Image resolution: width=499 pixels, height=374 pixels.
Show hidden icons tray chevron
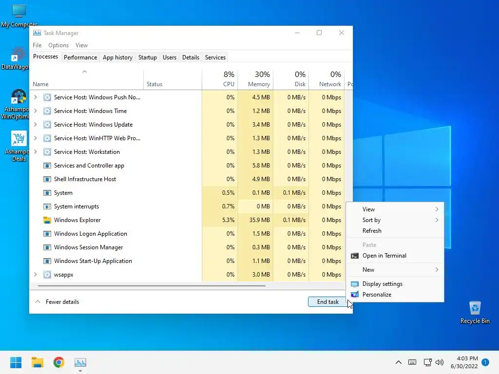pyautogui.click(x=399, y=362)
